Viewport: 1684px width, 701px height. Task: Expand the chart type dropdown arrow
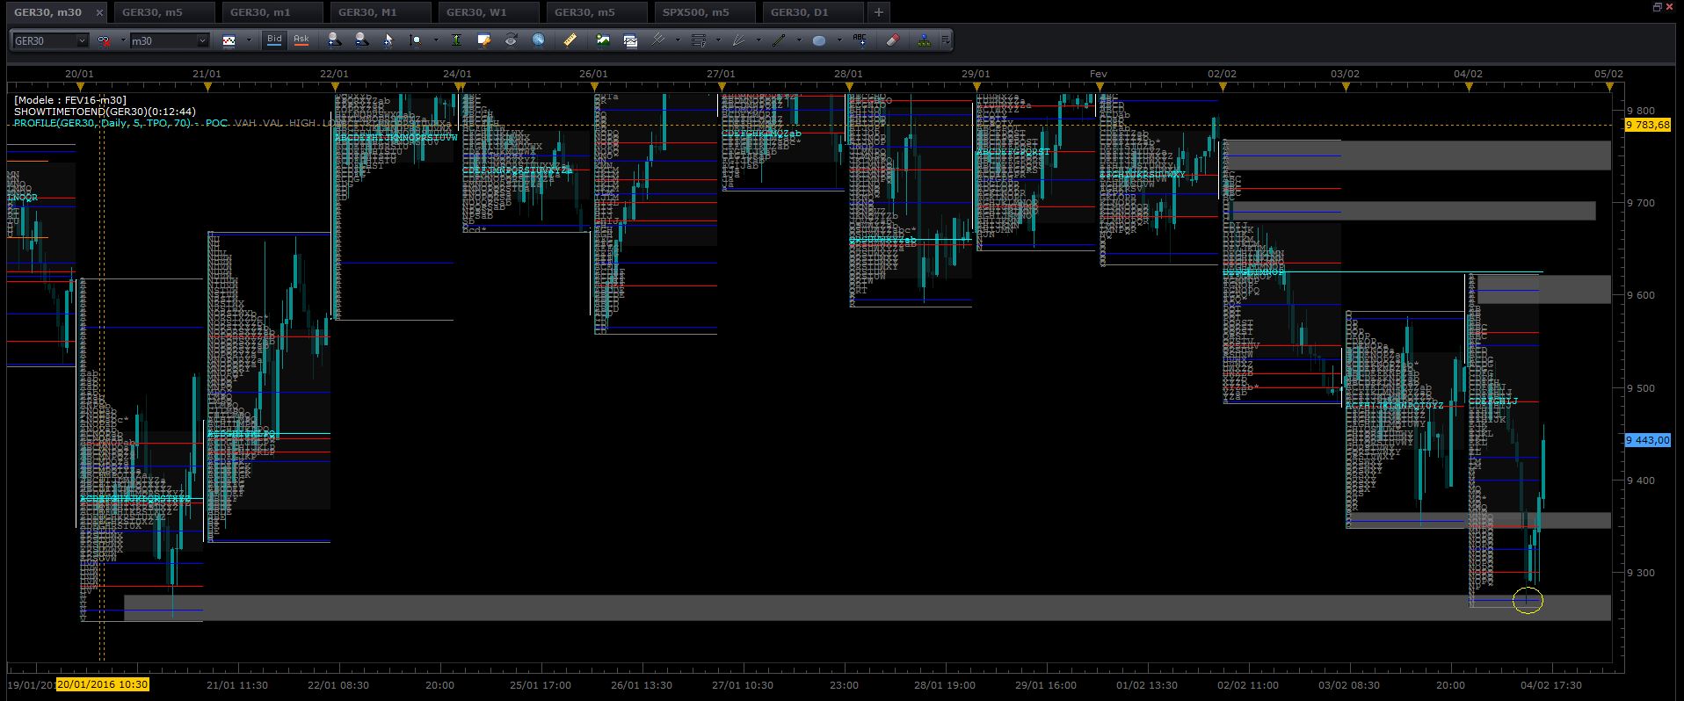(x=249, y=40)
